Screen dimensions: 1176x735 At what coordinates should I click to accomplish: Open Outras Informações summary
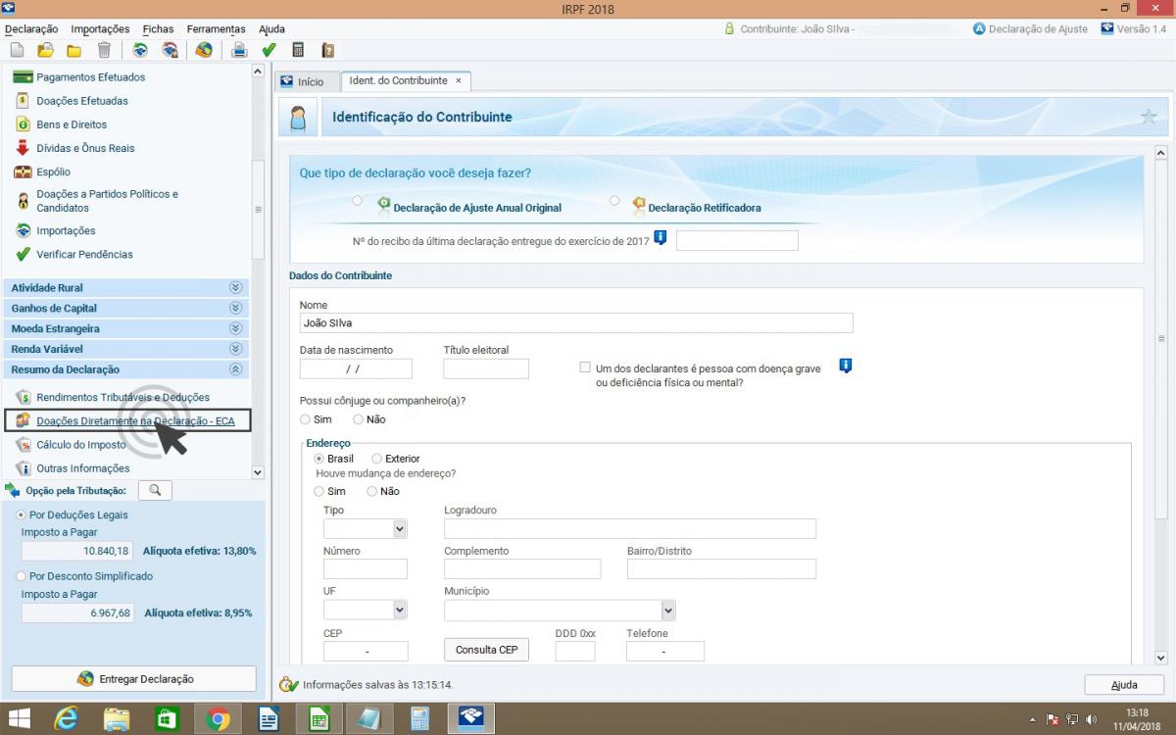point(82,467)
